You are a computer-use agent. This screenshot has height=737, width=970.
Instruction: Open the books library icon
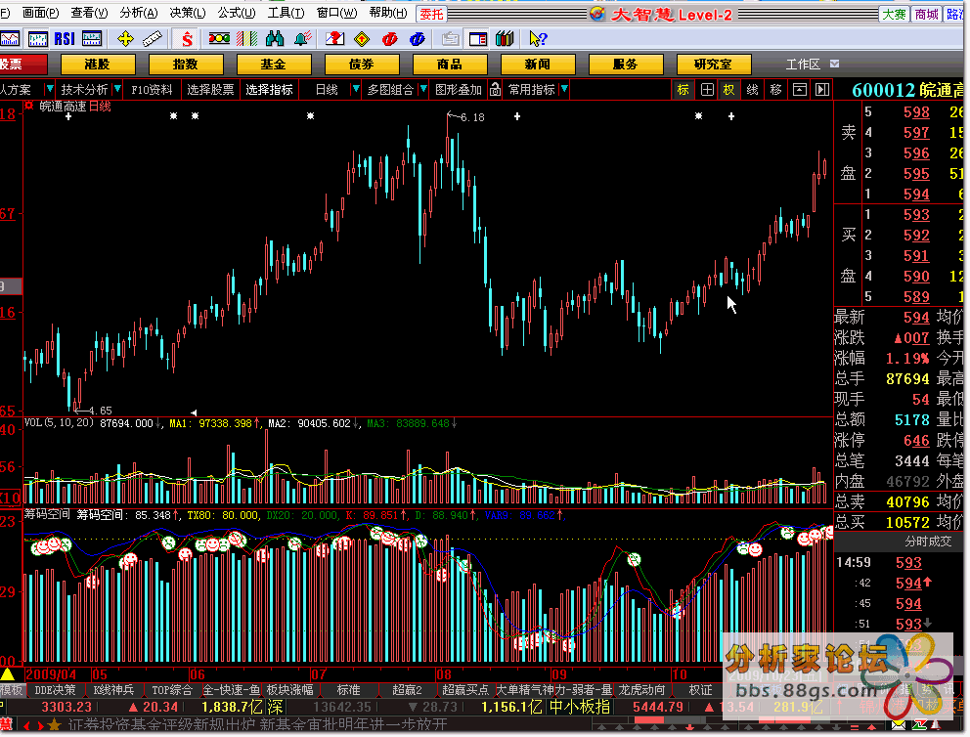(x=505, y=39)
